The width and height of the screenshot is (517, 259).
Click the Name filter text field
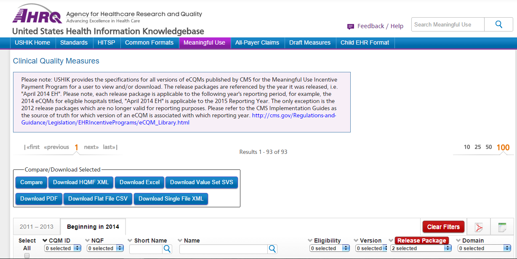pos(224,249)
